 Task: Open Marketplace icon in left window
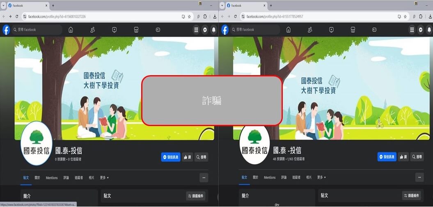click(x=136, y=30)
